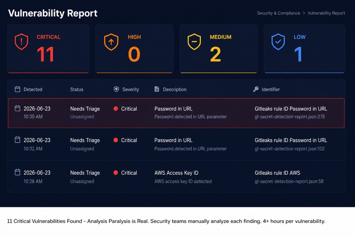Image resolution: width=355 pixels, height=237 pixels.
Task: Click the 10:28 AM detection time
Action: click(x=33, y=181)
